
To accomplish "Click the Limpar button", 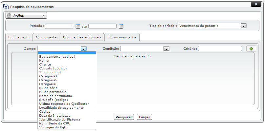I will tap(144, 117).
